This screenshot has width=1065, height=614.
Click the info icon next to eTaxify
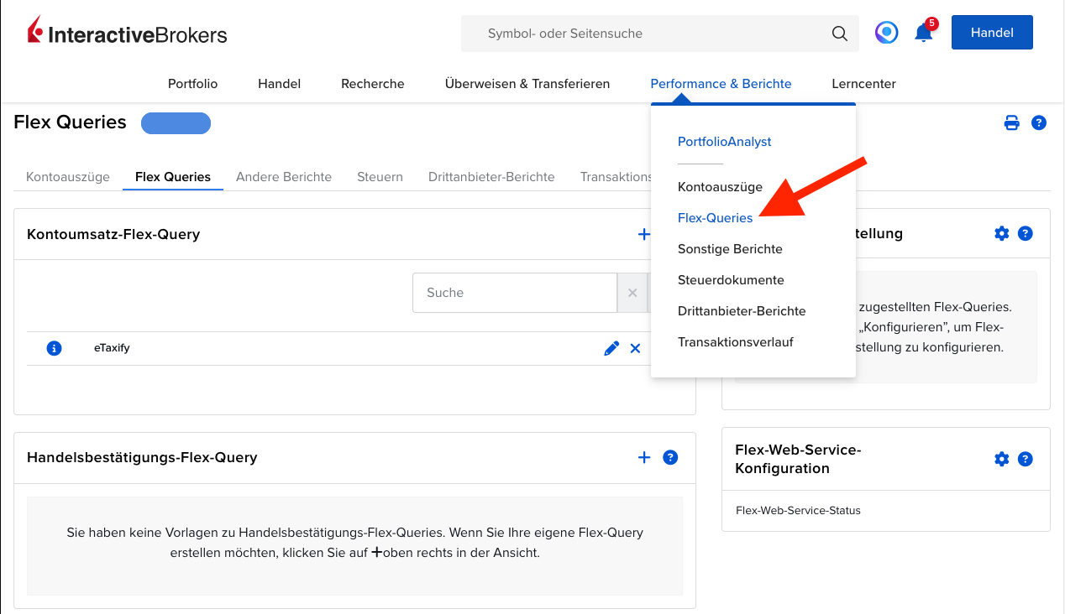54,348
